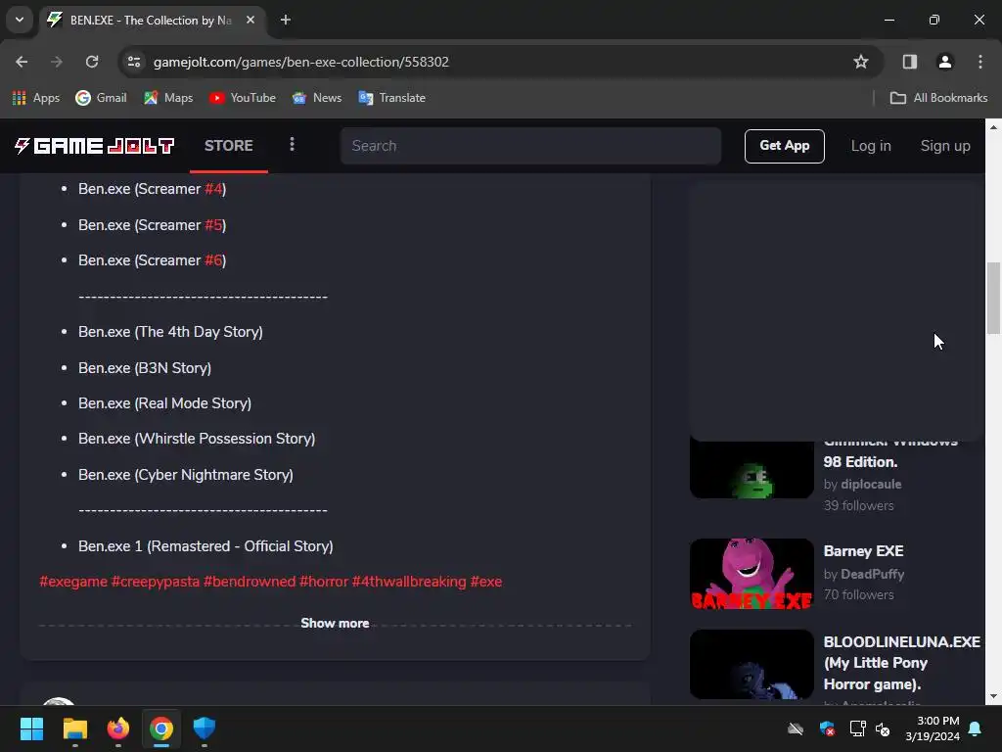Open the Apps bookmark

pos(36,98)
